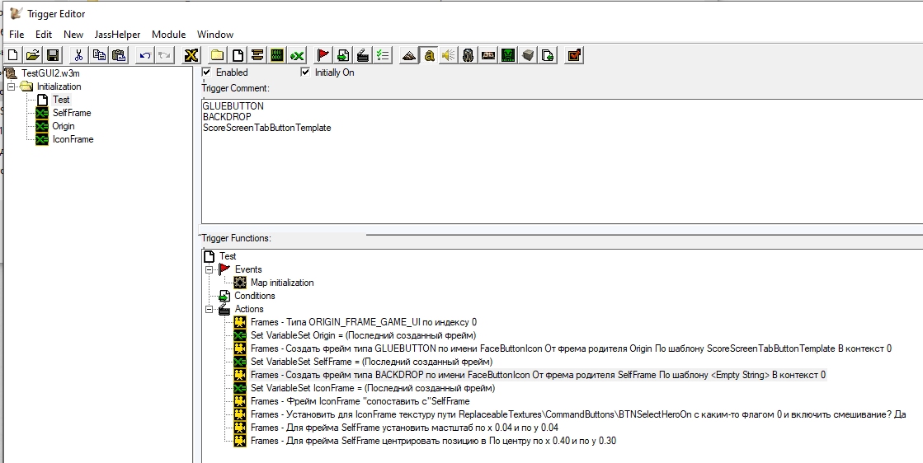Click the Test Map checkmark icon
This screenshot has height=463, width=923.
click(x=575, y=55)
